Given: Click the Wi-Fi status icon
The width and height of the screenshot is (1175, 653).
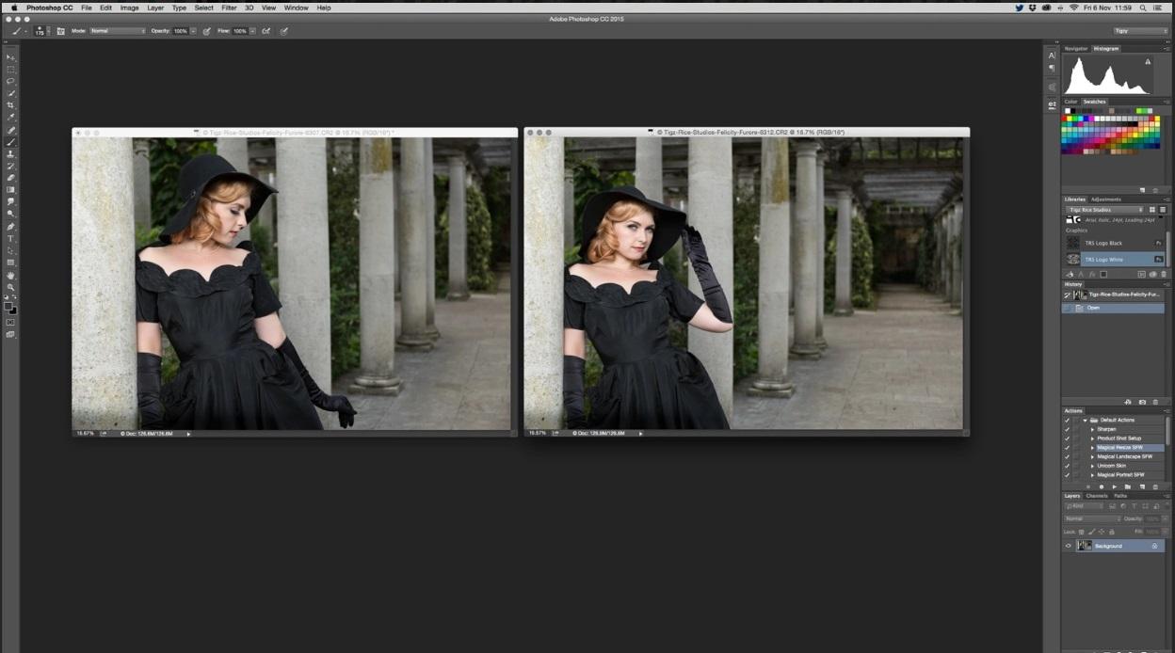Looking at the screenshot, I should click(x=1073, y=8).
